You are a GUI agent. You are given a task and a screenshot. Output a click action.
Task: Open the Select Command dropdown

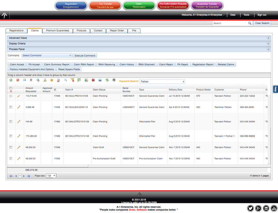(x=47, y=55)
